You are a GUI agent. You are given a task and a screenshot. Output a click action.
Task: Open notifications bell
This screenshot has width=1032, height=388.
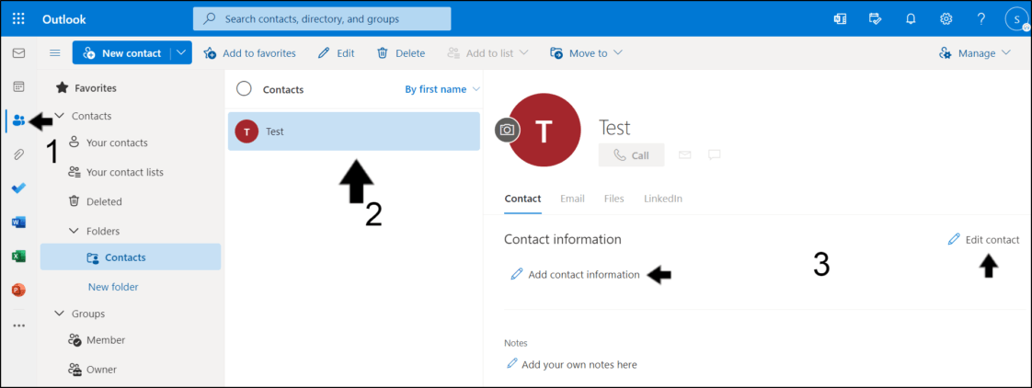coord(911,19)
